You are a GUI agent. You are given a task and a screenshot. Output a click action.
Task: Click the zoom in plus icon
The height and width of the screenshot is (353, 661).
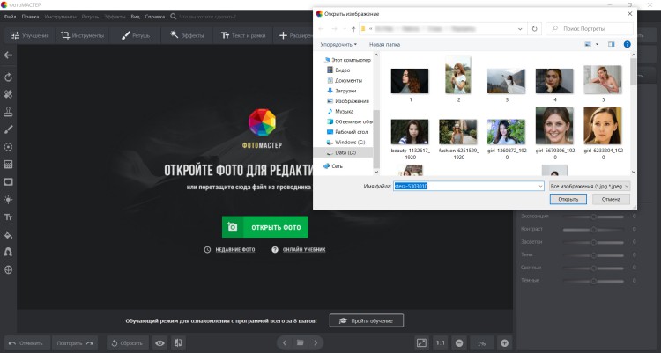[505, 342]
